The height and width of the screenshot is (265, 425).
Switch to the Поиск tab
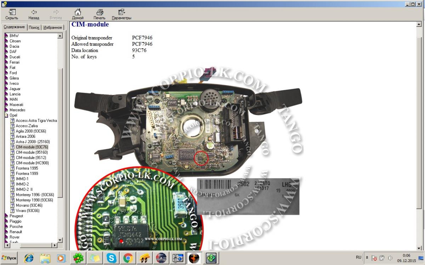pyautogui.click(x=34, y=27)
